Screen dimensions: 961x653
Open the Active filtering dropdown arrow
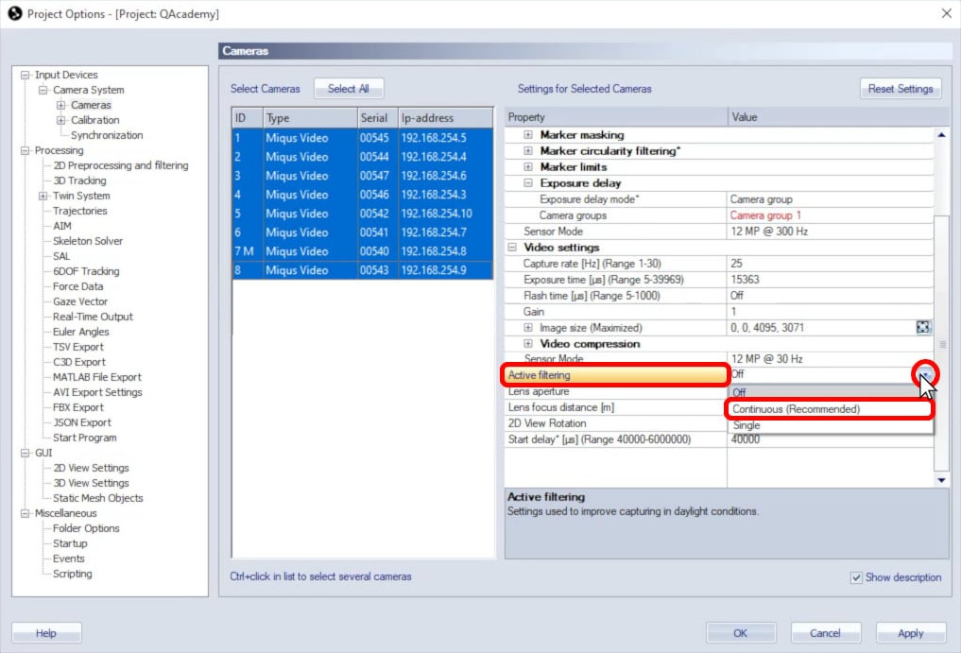click(x=925, y=375)
